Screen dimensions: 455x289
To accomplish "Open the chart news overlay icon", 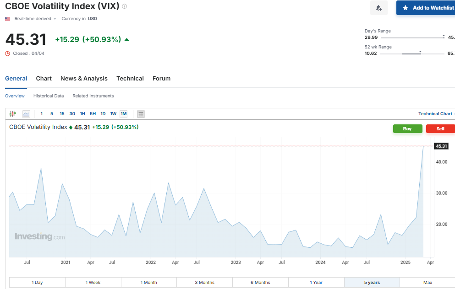I will pyautogui.click(x=141, y=114).
